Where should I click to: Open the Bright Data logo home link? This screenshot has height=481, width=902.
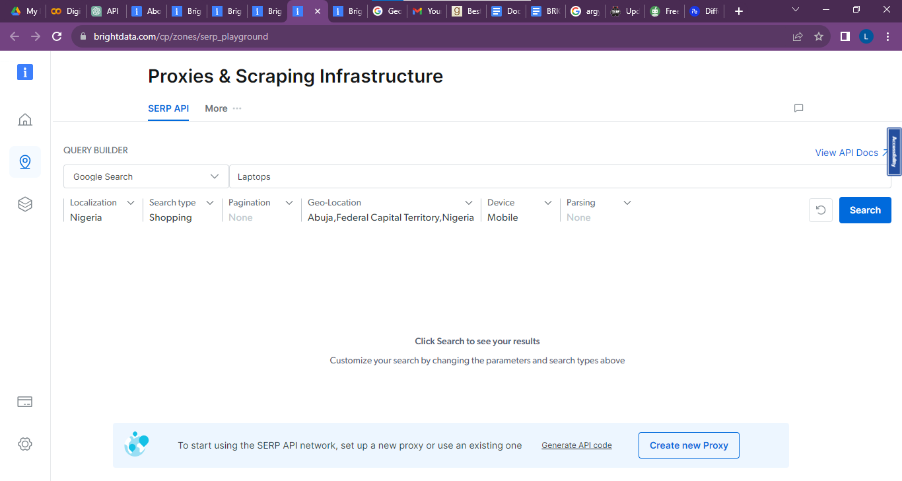click(25, 72)
